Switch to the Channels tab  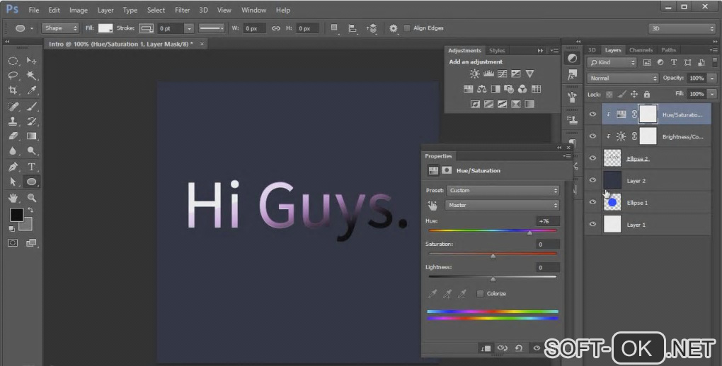(x=641, y=50)
